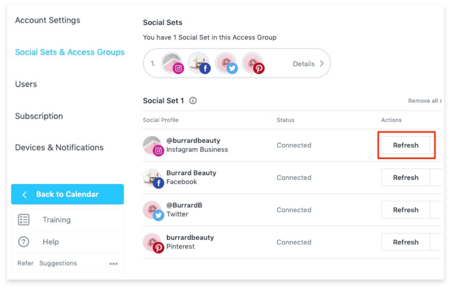Select Facebook avatar in Social Set pill
Screen dimensions: 451x289
click(199, 63)
